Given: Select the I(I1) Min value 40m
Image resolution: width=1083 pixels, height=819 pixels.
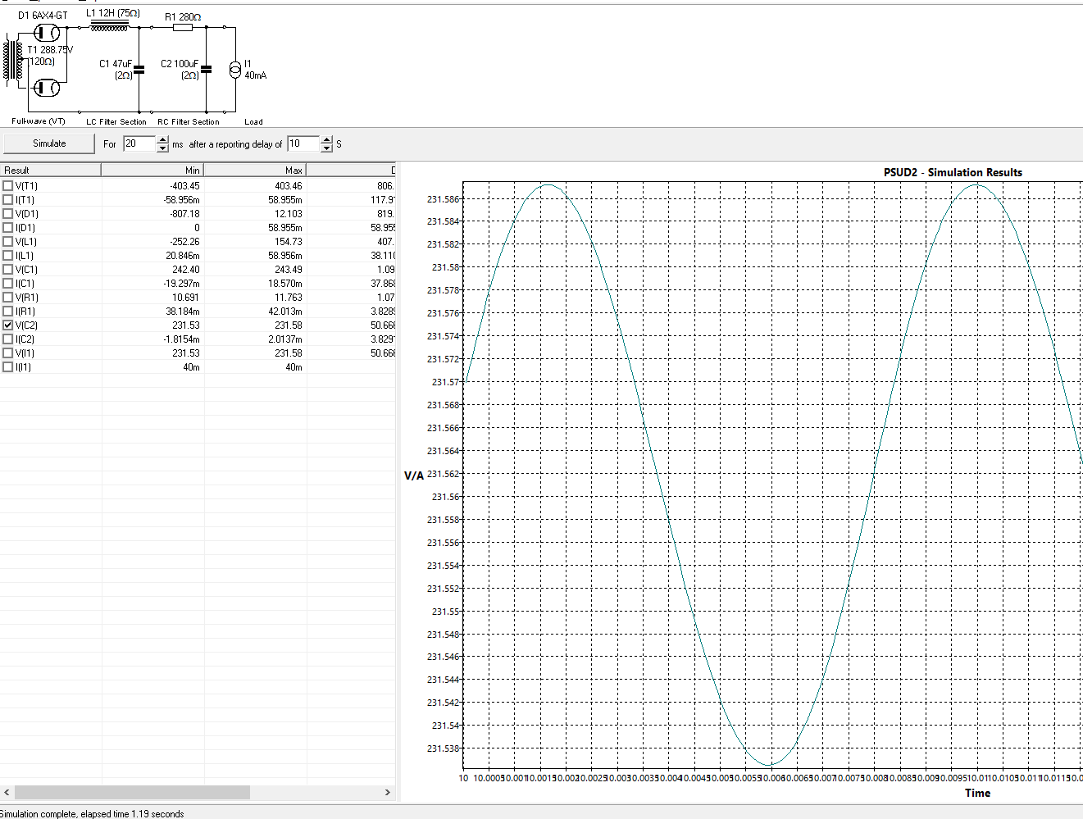Looking at the screenshot, I should [192, 367].
